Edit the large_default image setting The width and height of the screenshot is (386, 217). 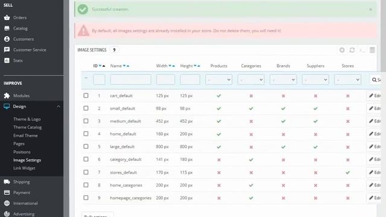pyautogui.click(x=375, y=147)
